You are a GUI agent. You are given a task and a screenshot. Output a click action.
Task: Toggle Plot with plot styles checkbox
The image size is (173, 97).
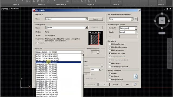coord(110,53)
